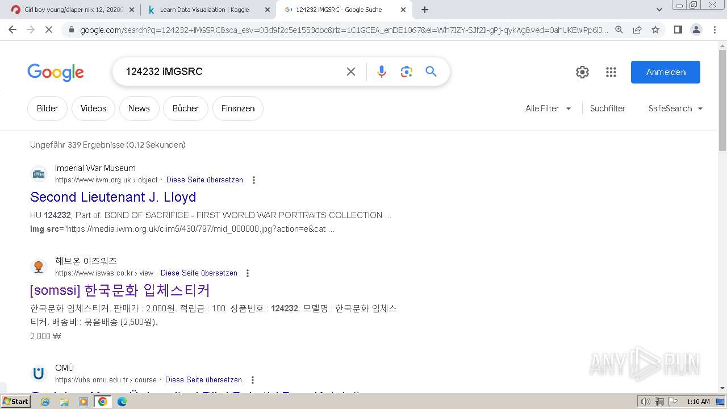Image resolution: width=727 pixels, height=409 pixels.
Task: Click the Ungefähr 339 Ergebnisse text
Action: (x=108, y=145)
